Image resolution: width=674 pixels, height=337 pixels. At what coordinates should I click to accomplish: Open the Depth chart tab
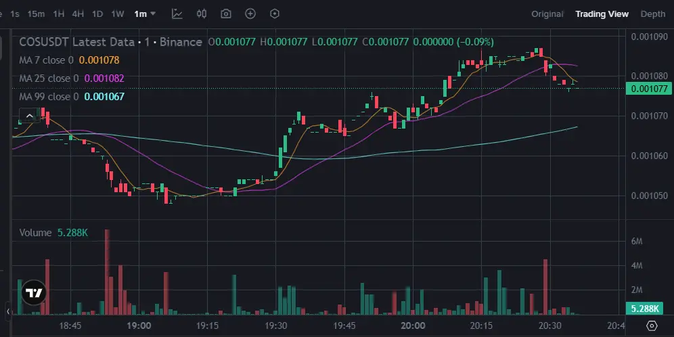[x=653, y=14]
